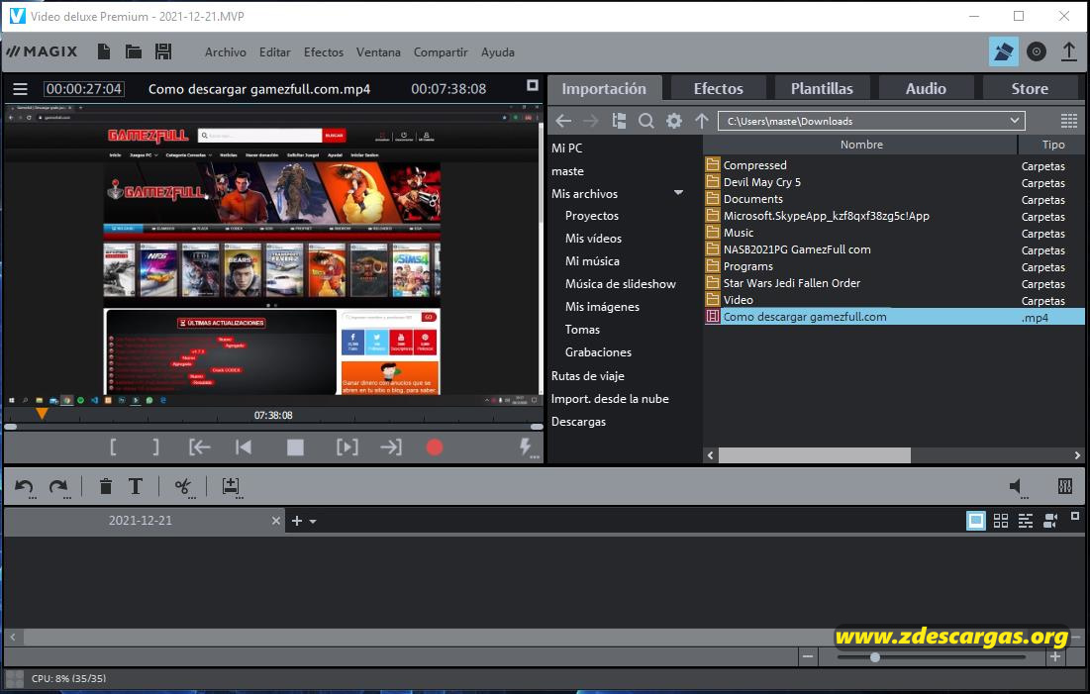This screenshot has width=1090, height=694.
Task: Adjust the timeline zoom slider handle
Action: point(875,656)
